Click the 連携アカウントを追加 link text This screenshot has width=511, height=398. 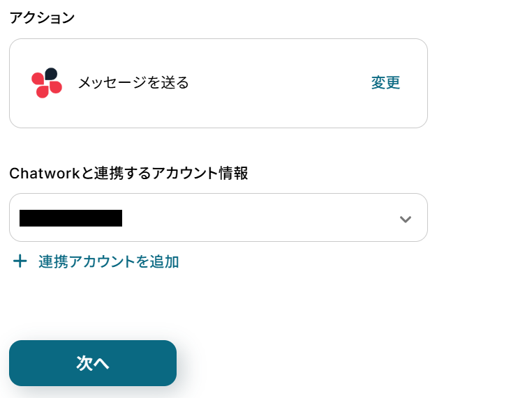pyautogui.click(x=108, y=262)
